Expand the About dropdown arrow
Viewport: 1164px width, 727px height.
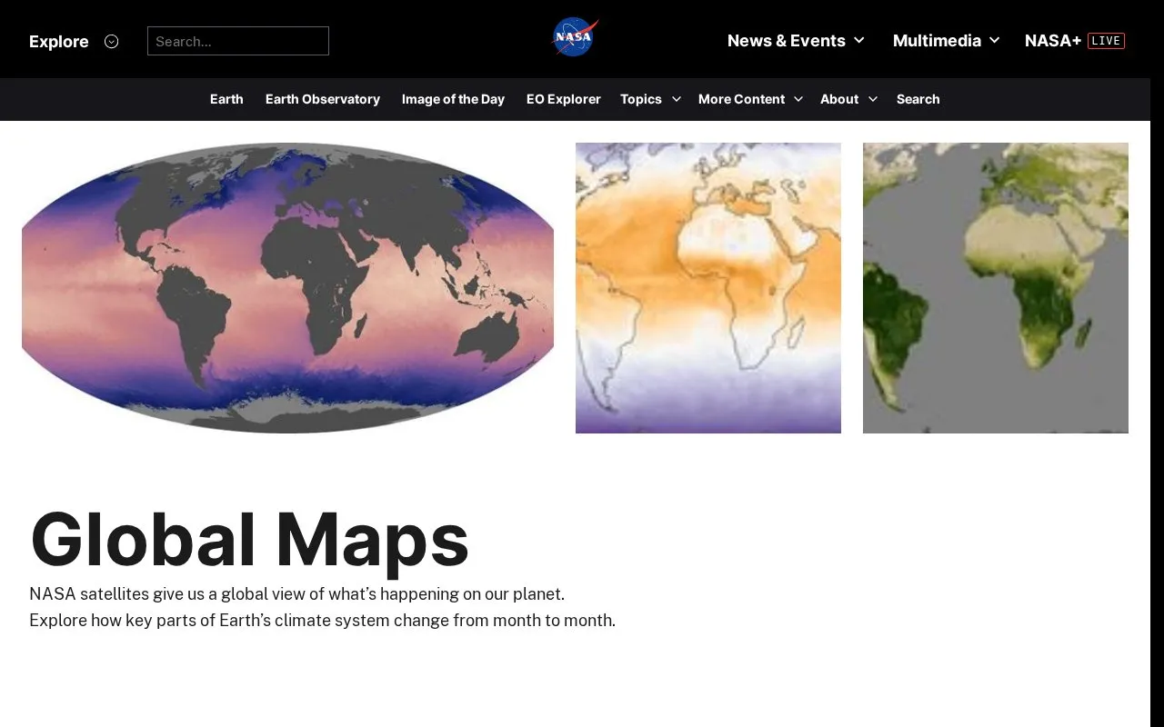[x=872, y=99]
